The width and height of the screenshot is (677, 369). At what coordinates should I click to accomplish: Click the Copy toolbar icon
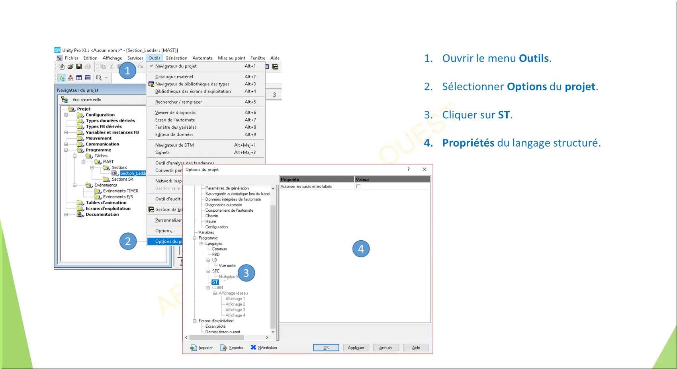click(103, 67)
